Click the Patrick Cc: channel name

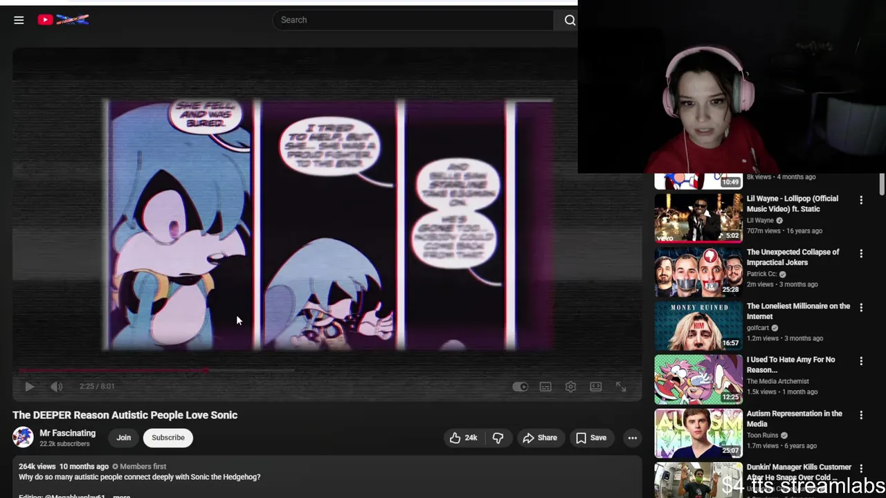pos(761,274)
